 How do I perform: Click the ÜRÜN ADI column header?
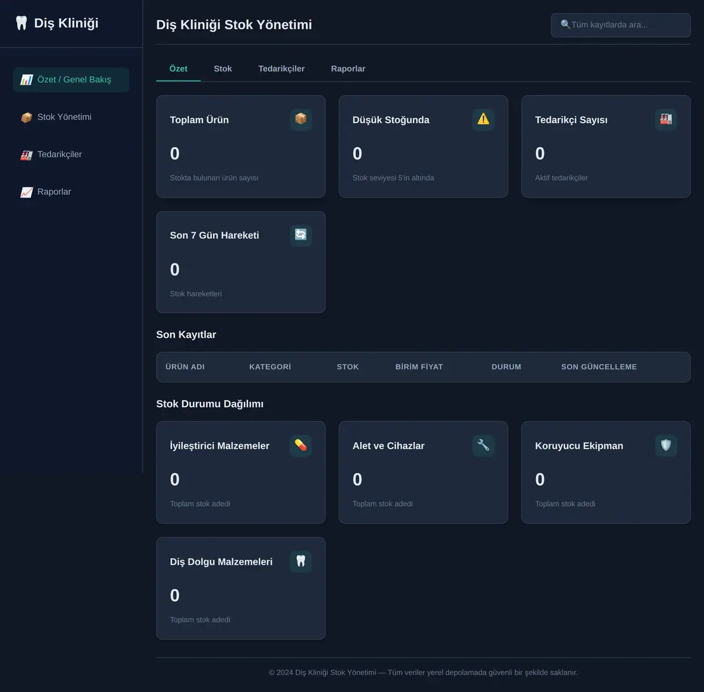185,367
